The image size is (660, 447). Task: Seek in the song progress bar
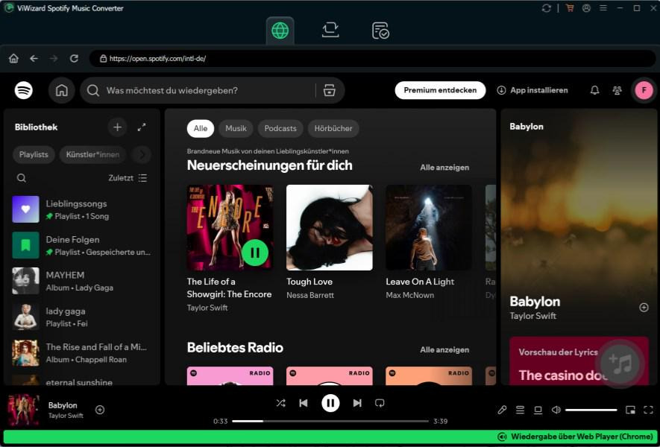(x=330, y=421)
